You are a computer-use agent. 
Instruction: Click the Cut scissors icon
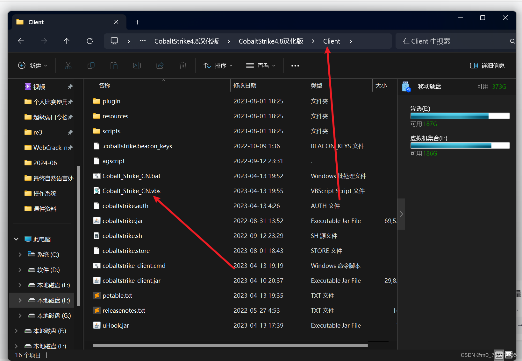pos(68,66)
